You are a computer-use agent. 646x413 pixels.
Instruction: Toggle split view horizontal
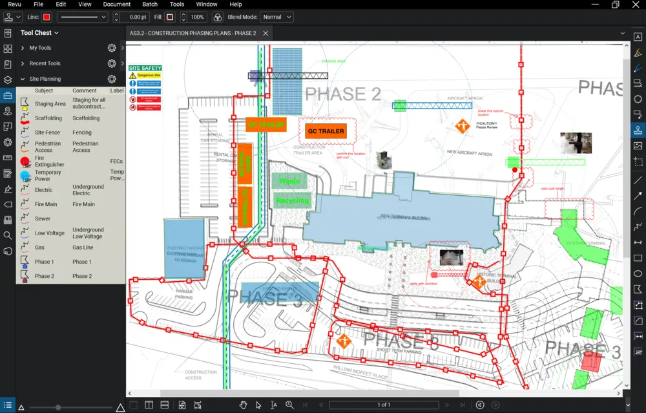point(164,405)
